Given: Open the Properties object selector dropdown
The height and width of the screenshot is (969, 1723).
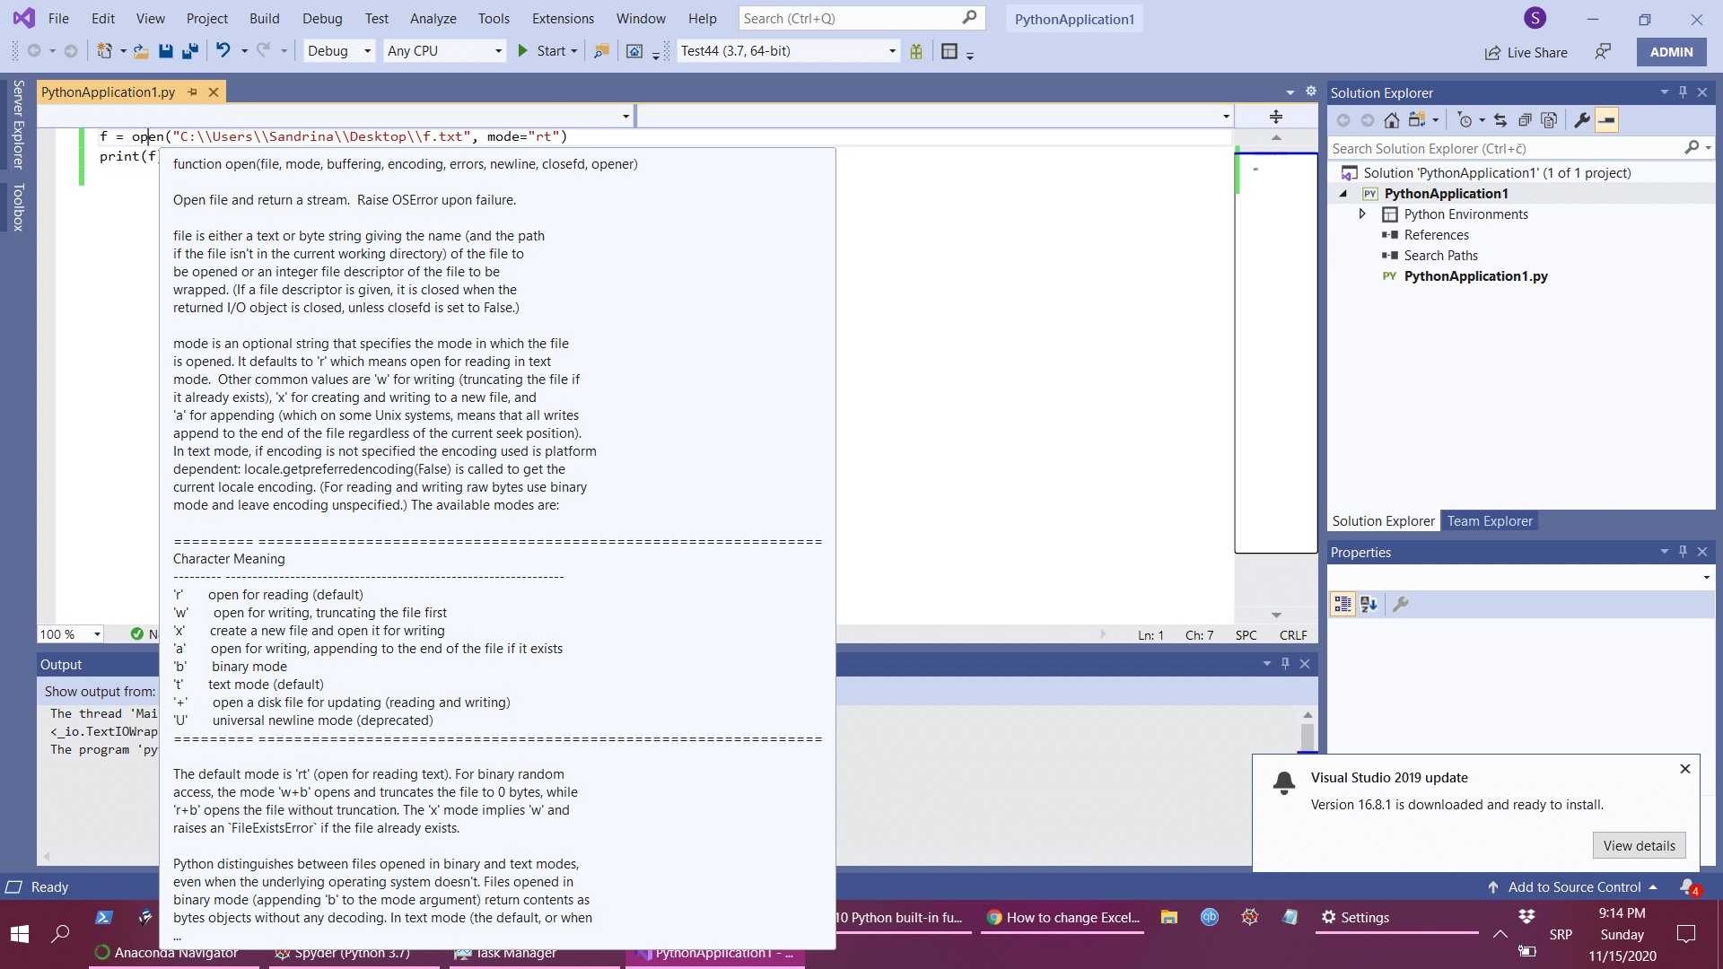Looking at the screenshot, I should coord(1707,578).
